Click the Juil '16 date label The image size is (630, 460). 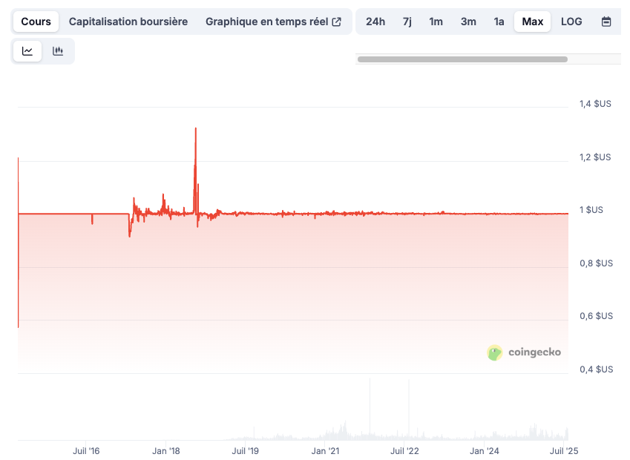[86, 451]
